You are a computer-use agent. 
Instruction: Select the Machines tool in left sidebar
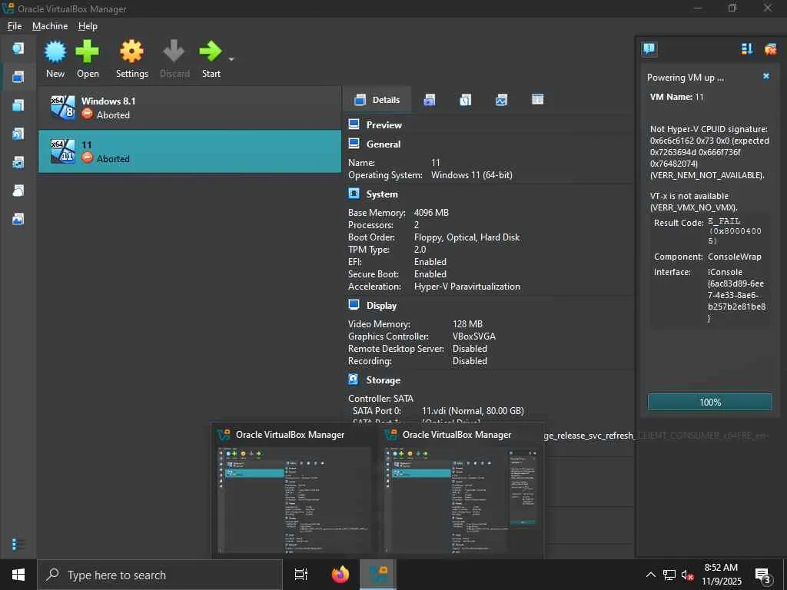(x=18, y=77)
